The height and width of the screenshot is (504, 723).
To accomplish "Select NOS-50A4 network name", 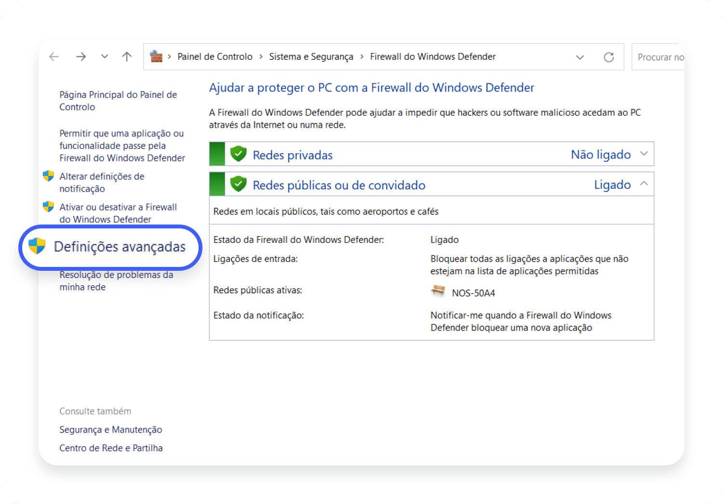I will 473,293.
